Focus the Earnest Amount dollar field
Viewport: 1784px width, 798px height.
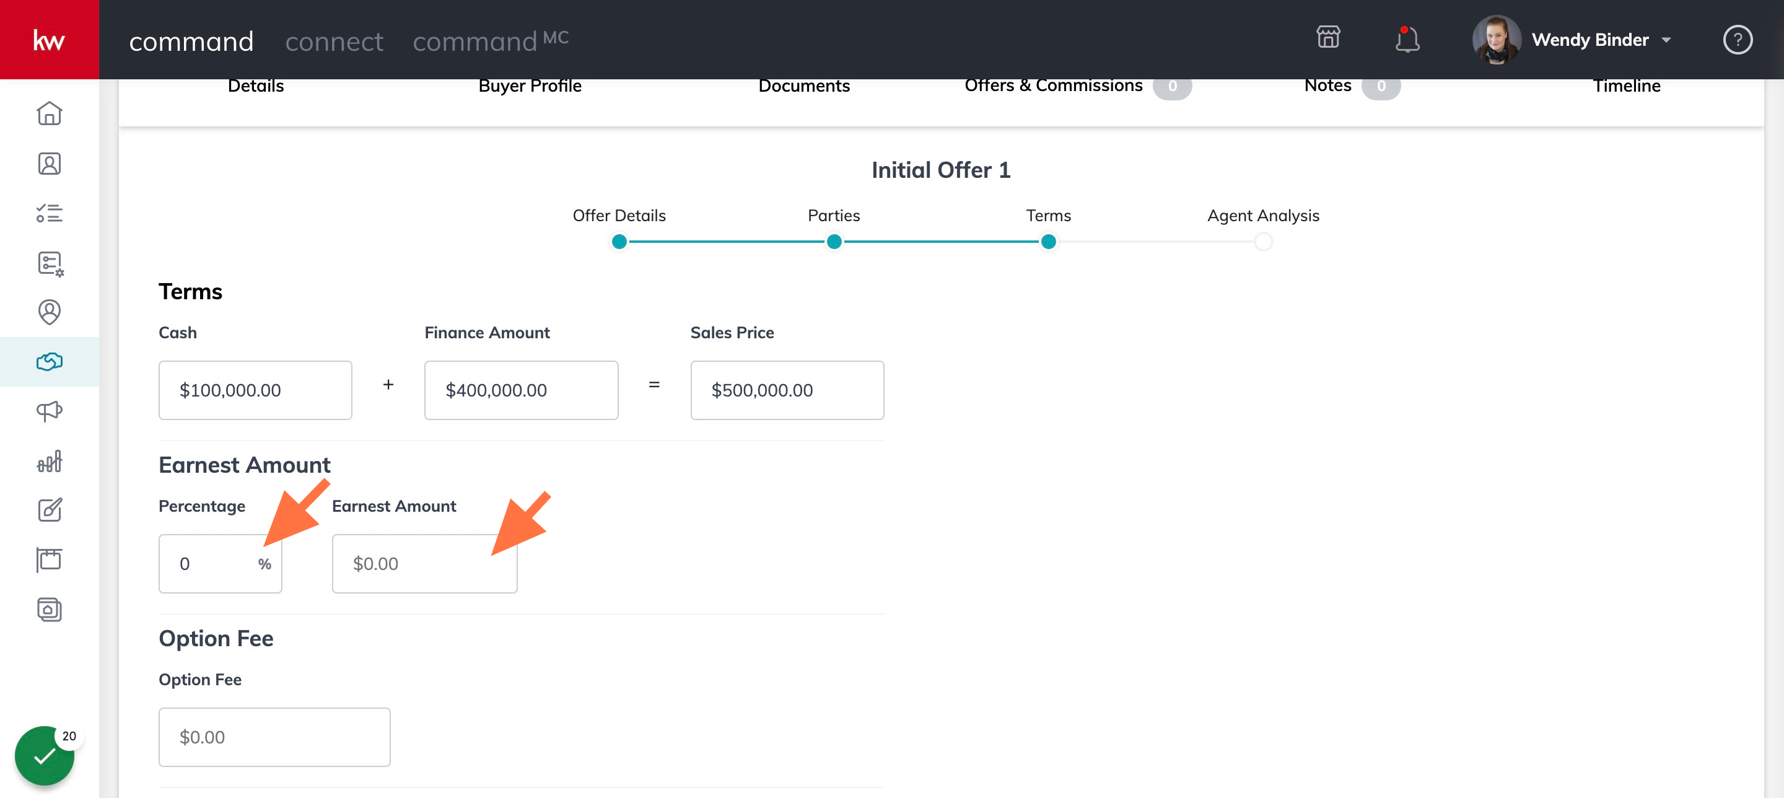tap(424, 564)
